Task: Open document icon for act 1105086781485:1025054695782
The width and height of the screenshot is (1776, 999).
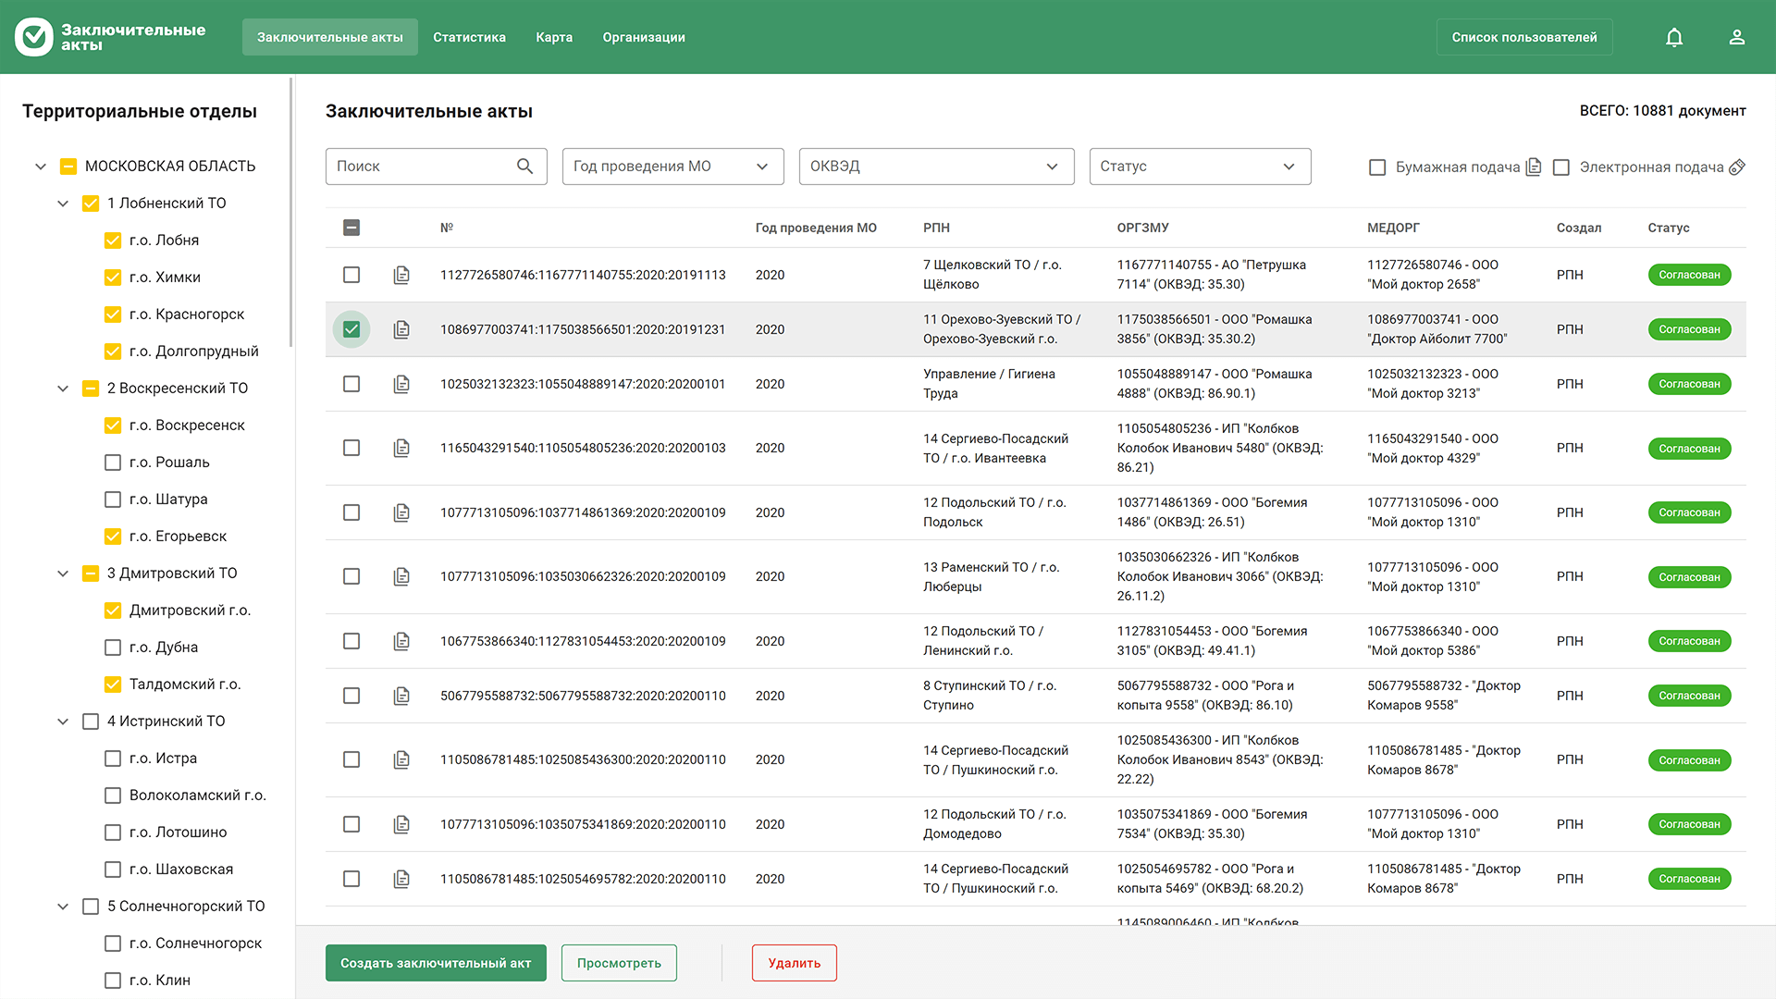Action: [x=401, y=879]
